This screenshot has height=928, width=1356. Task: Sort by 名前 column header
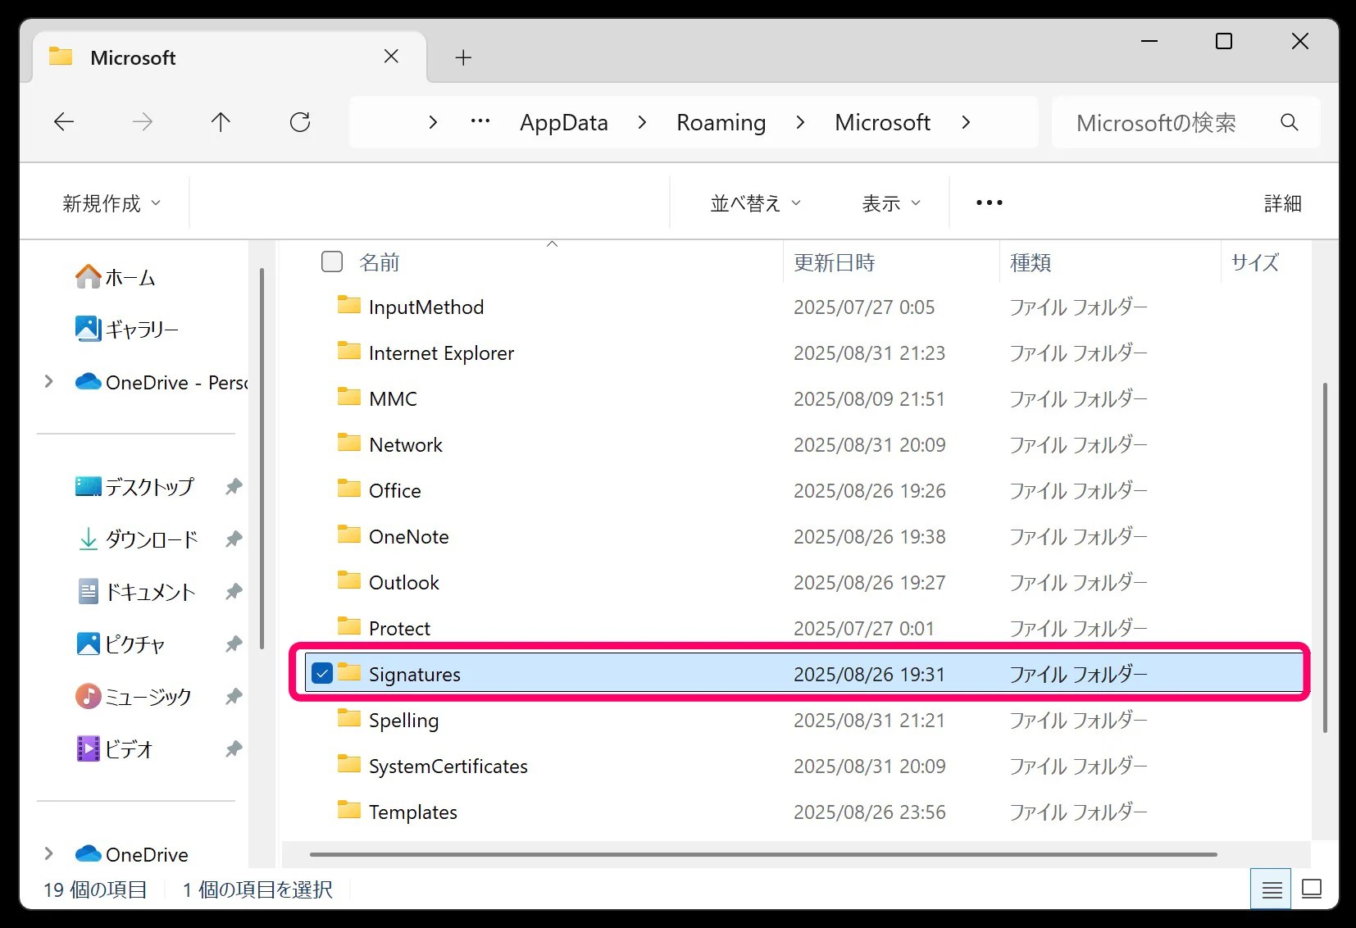pyautogui.click(x=380, y=262)
